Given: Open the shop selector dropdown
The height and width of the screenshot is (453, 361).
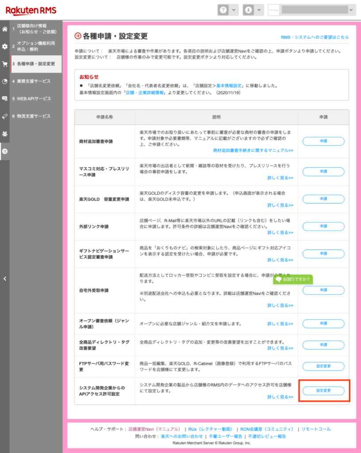Looking at the screenshot, I should 311,10.
